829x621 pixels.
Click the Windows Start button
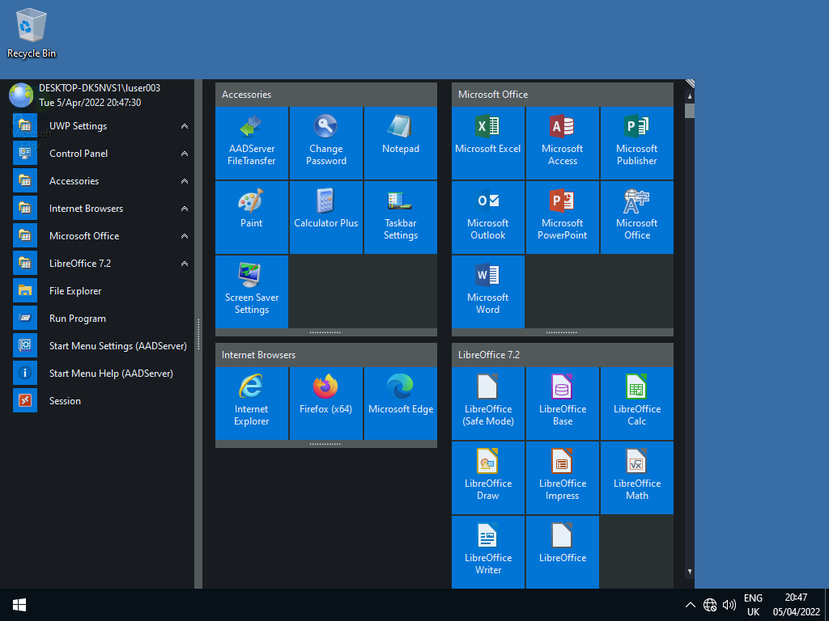[19, 605]
